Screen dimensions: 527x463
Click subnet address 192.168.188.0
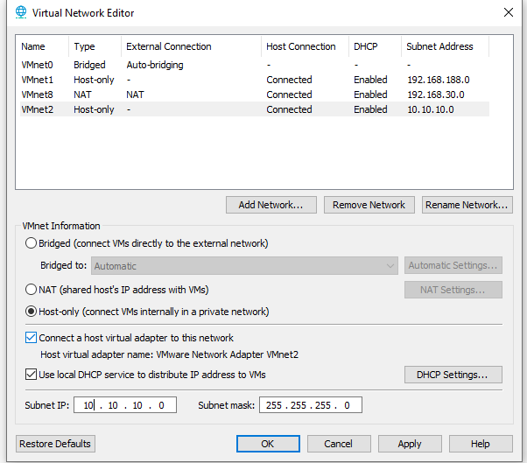439,80
